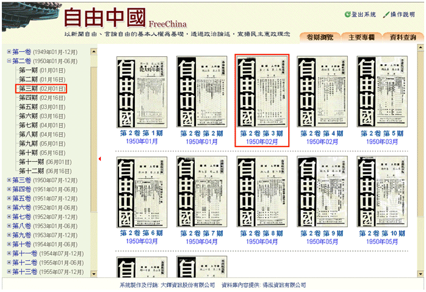
Task: Select 第三期 (02月01日) in tree
Action: coord(42,89)
